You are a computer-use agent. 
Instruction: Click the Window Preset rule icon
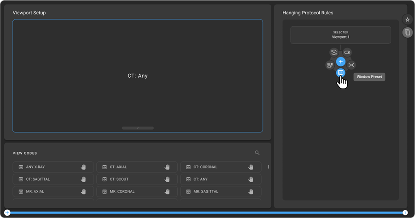[x=340, y=73]
